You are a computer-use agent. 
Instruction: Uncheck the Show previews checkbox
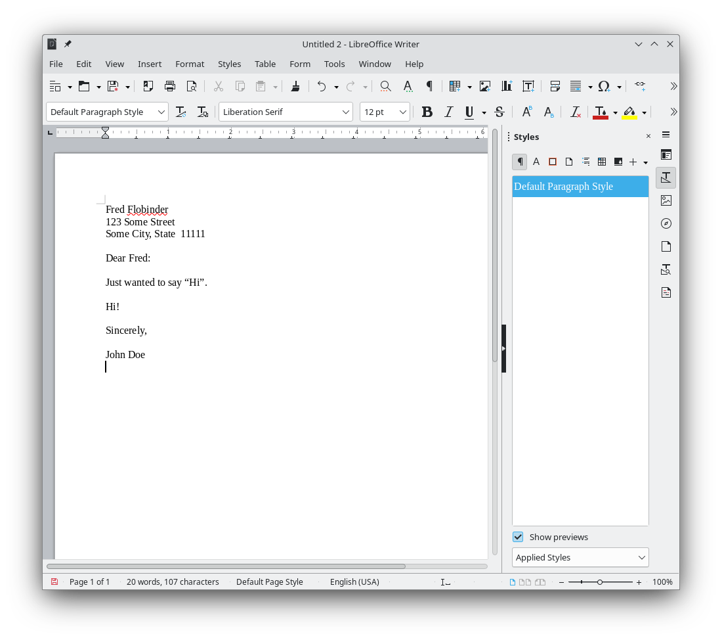pos(519,537)
